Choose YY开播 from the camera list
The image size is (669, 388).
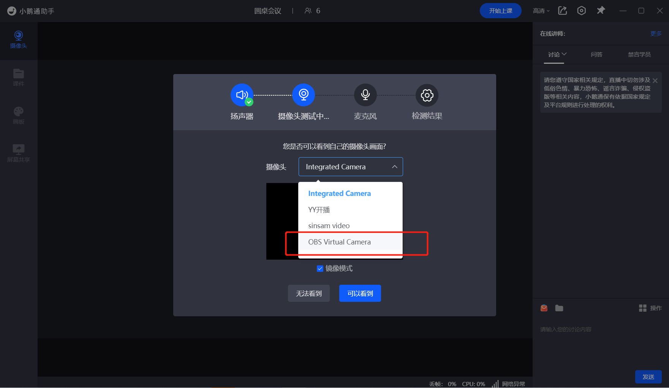click(350, 210)
